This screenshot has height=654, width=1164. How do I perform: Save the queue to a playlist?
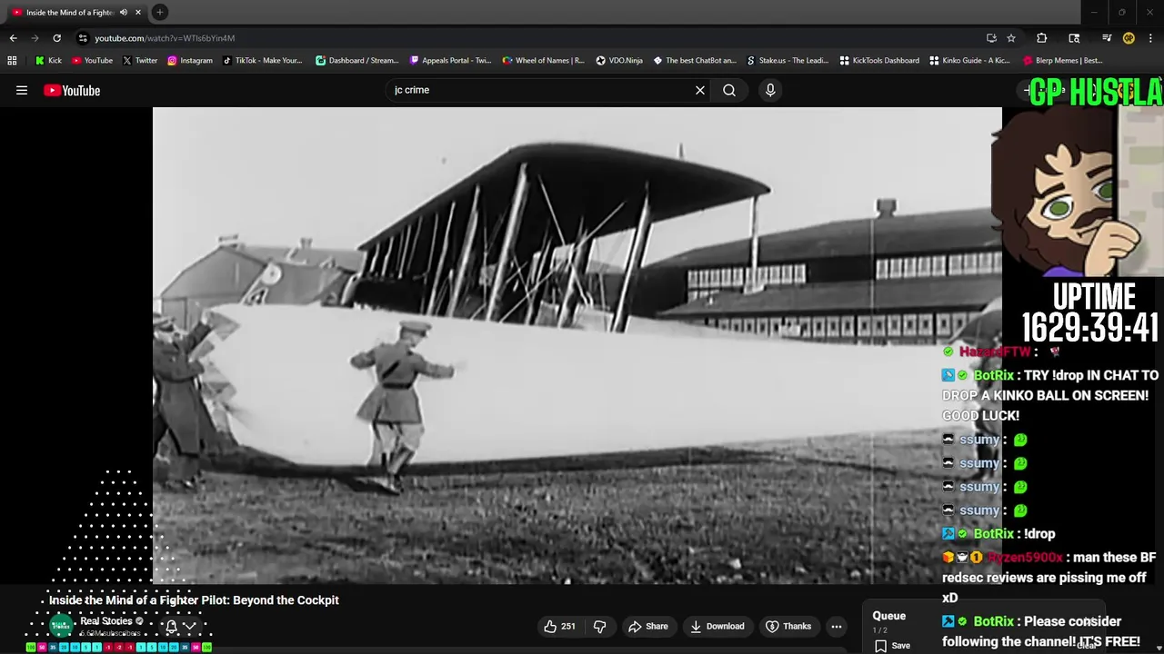click(x=893, y=645)
